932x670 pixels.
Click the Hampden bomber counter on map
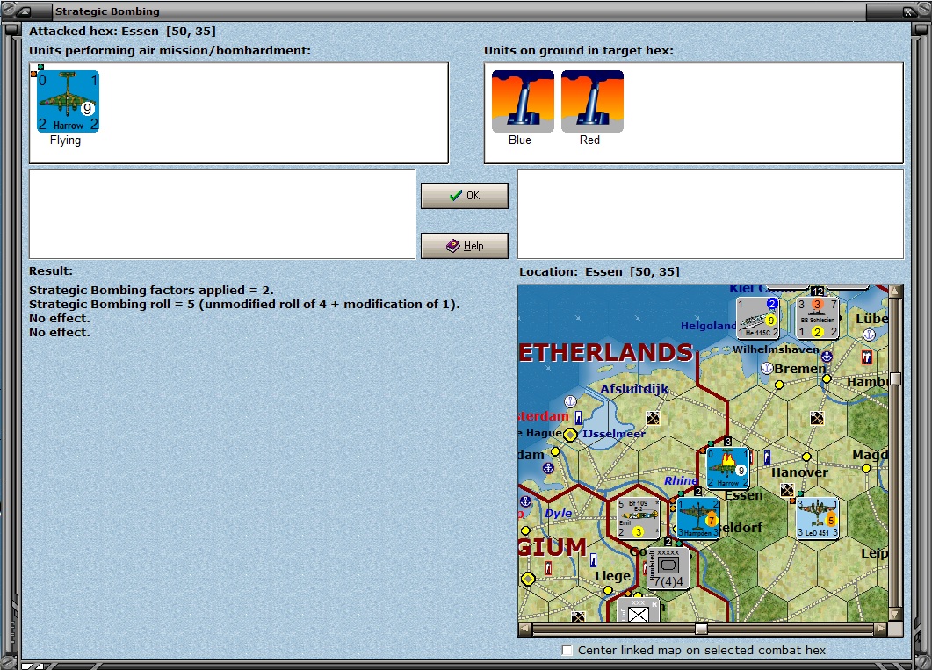[697, 518]
